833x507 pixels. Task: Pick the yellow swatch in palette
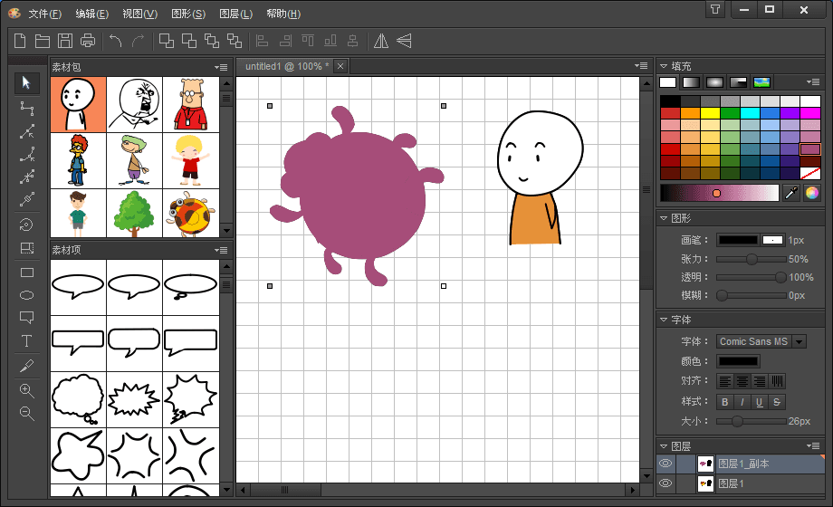pos(709,113)
